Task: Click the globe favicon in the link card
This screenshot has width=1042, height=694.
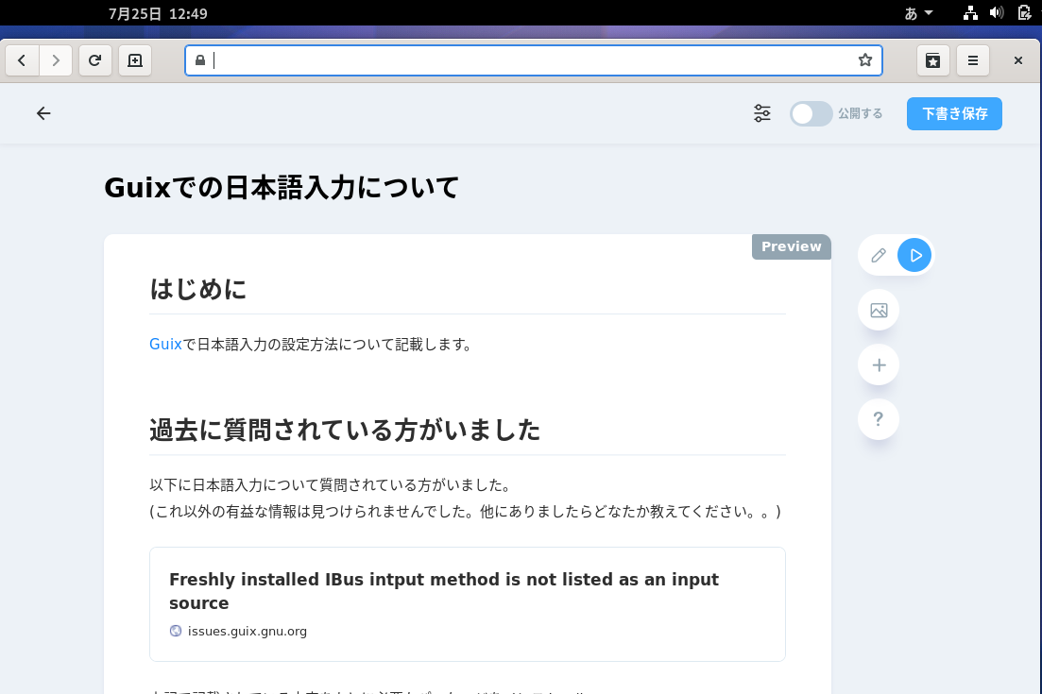Action: (x=176, y=631)
